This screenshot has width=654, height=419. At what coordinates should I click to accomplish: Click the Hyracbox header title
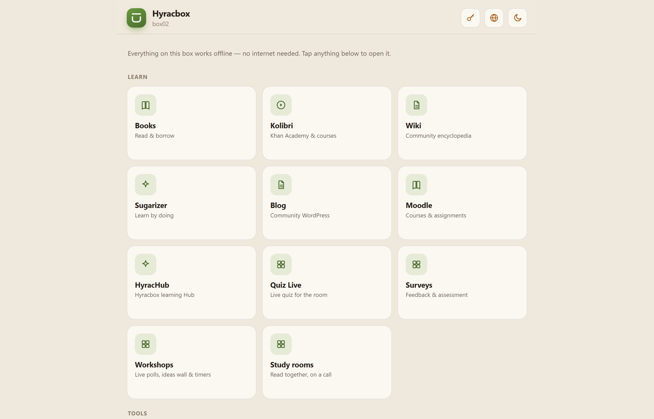coord(171,14)
